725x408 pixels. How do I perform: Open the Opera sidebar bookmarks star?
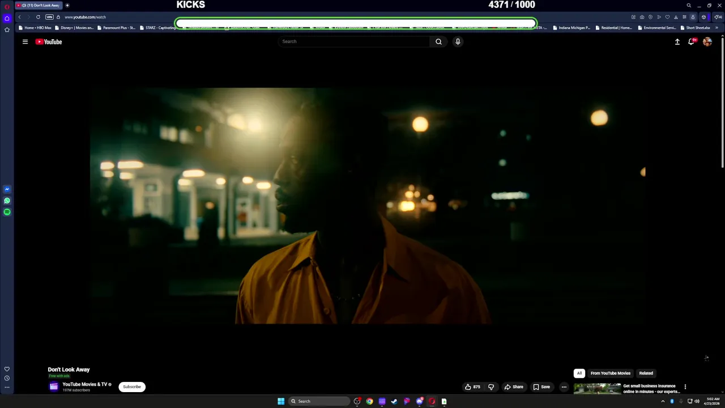[x=7, y=29]
